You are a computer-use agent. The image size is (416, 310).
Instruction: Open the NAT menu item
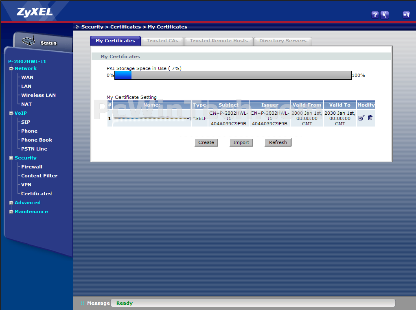point(26,104)
